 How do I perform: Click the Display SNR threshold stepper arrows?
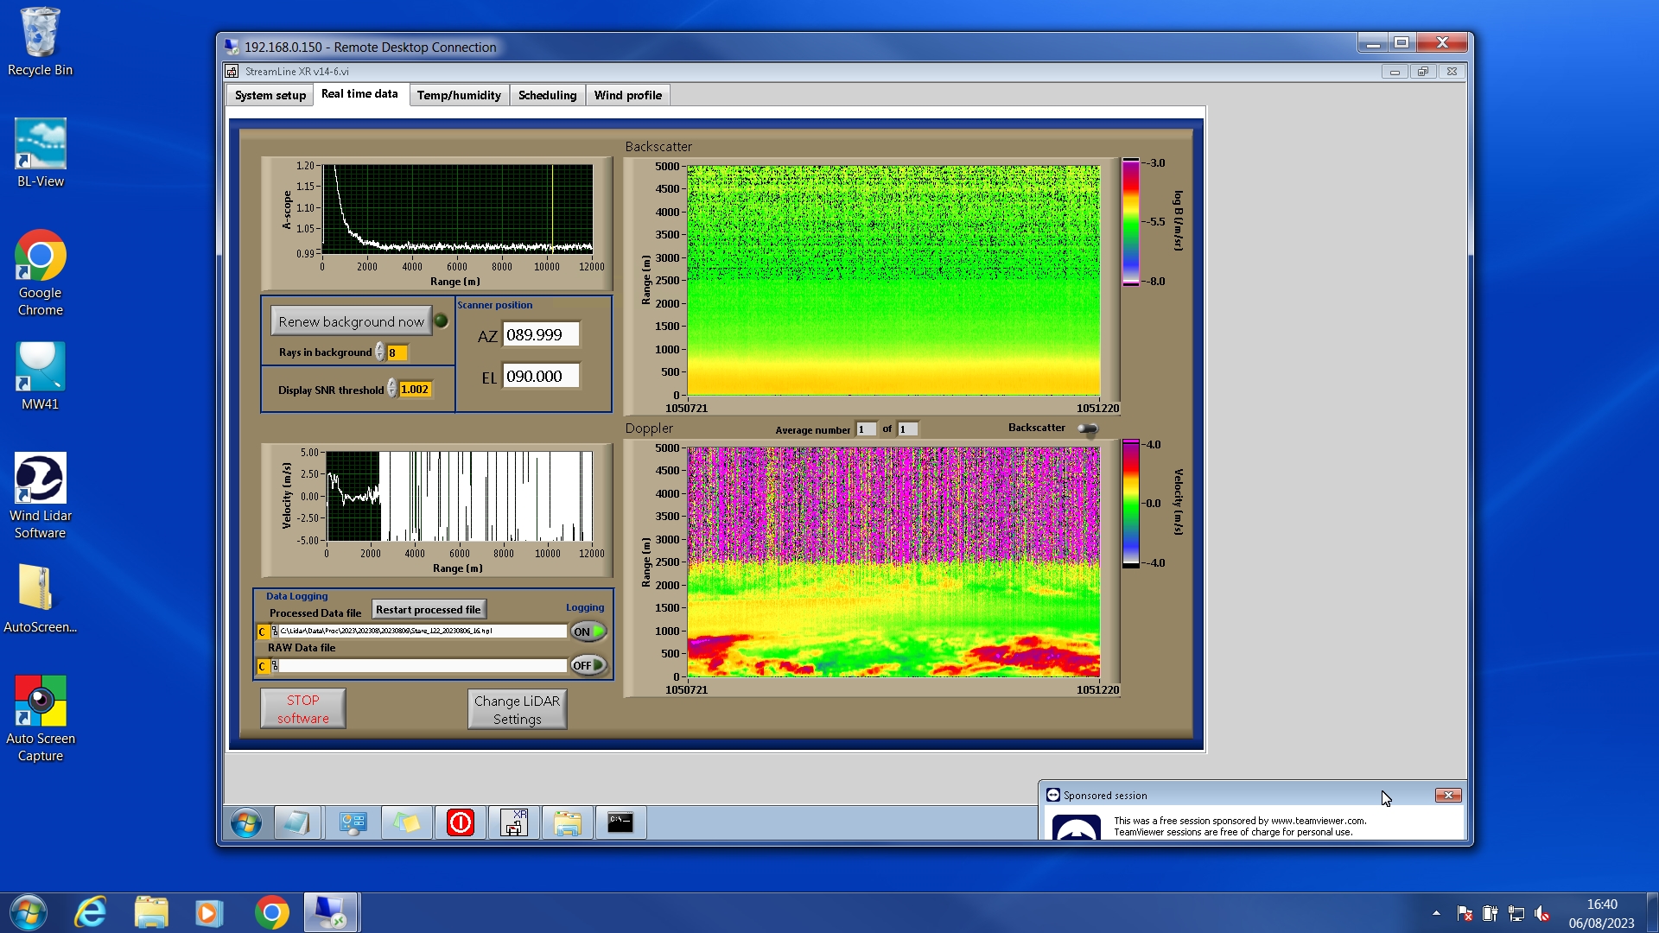tap(392, 389)
